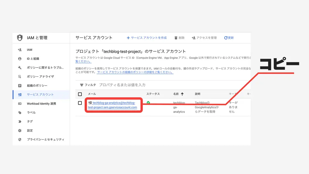Click the サービス アカウント sidebar icon
The image size is (309, 174).
click(20, 95)
